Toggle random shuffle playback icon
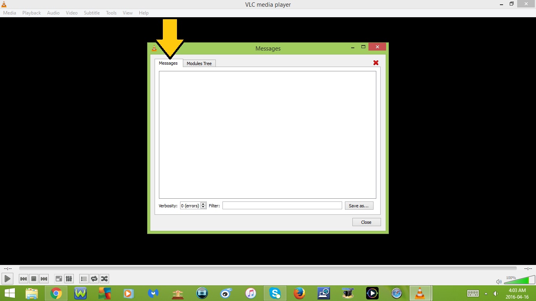The width and height of the screenshot is (536, 301). coord(104,279)
